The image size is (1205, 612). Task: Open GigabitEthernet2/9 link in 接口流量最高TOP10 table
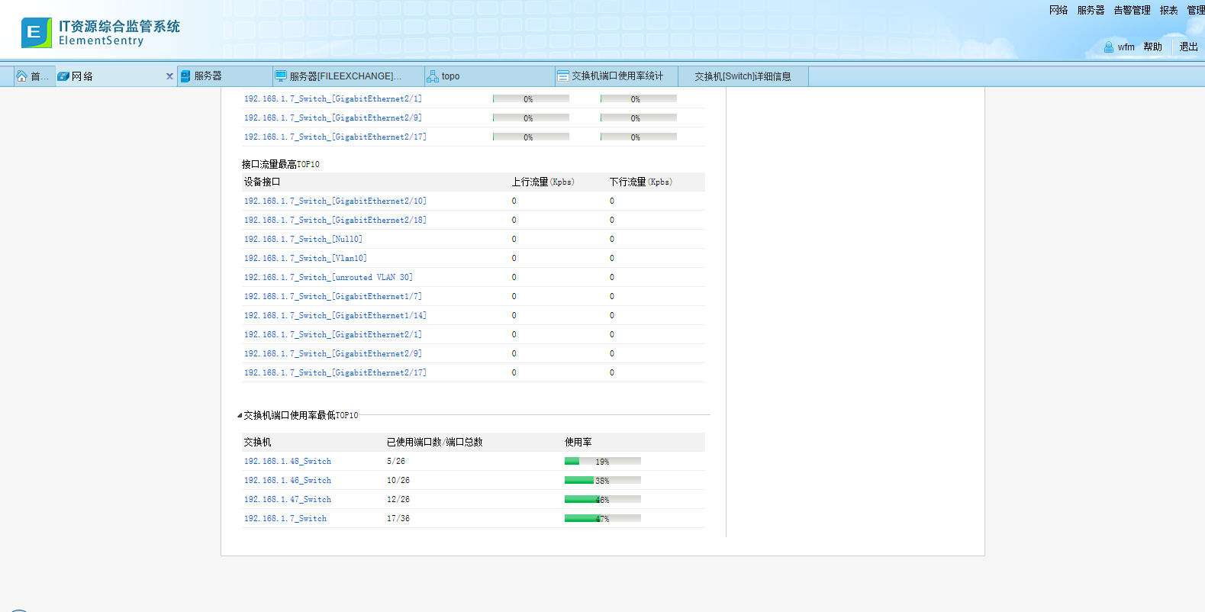(x=333, y=353)
